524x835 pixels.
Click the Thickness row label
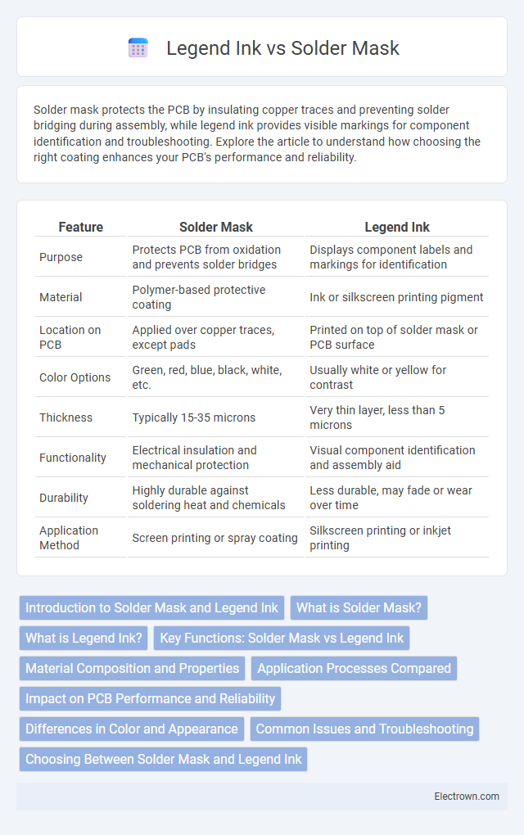click(x=65, y=417)
